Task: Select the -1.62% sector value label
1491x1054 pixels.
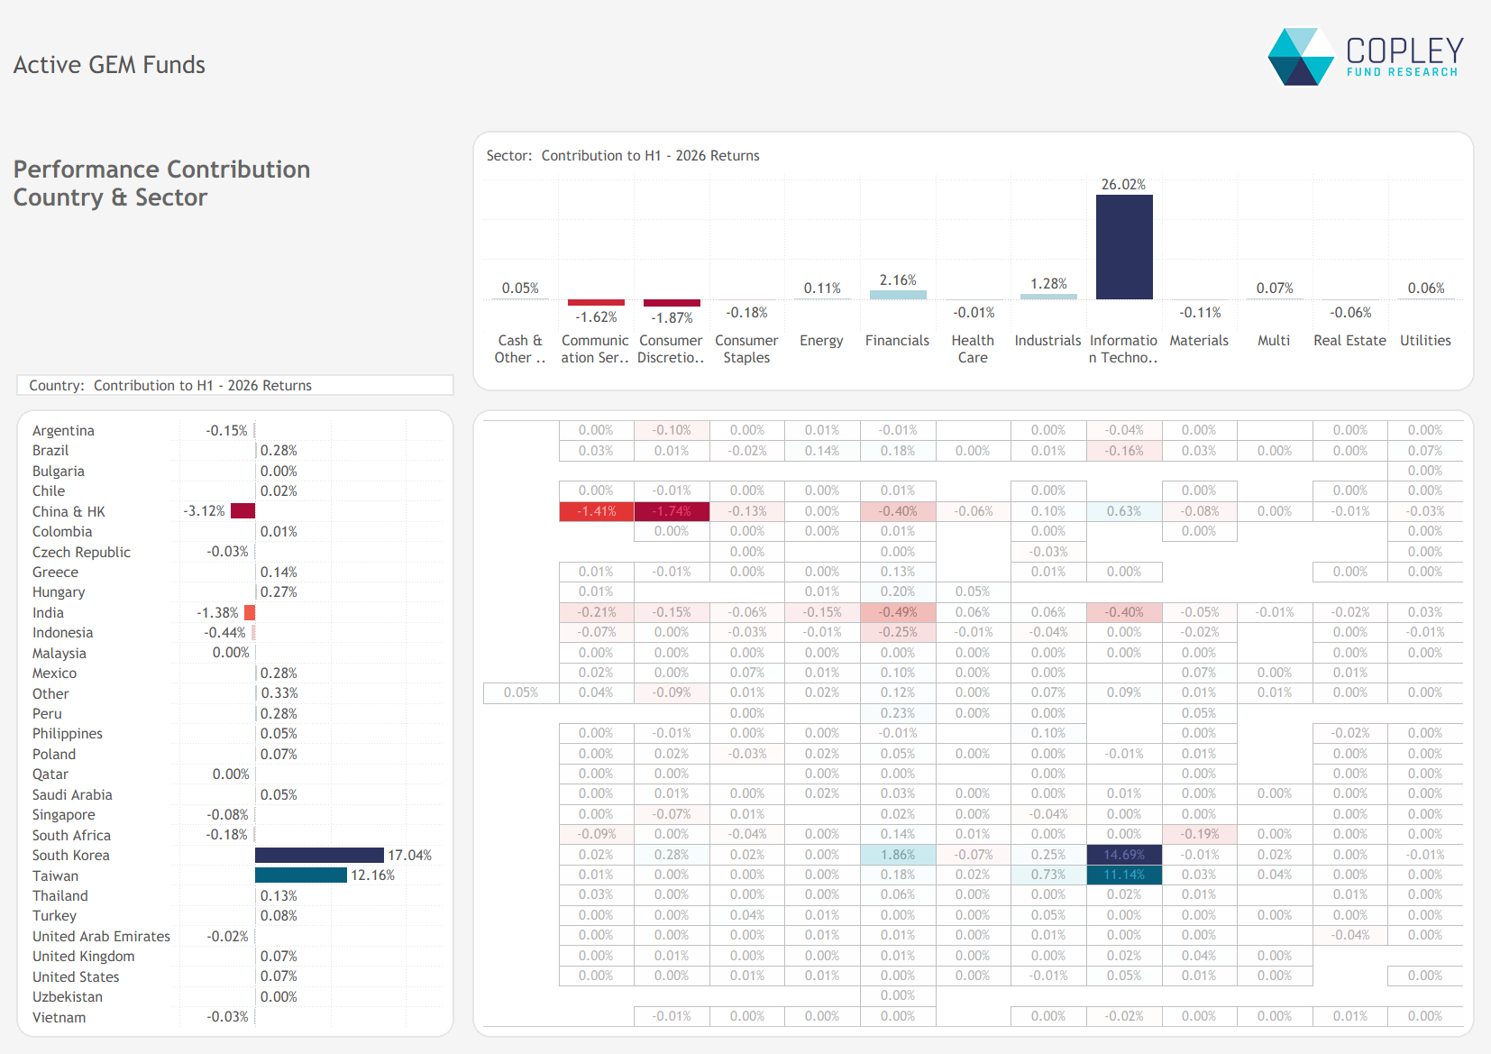Action: [x=596, y=317]
